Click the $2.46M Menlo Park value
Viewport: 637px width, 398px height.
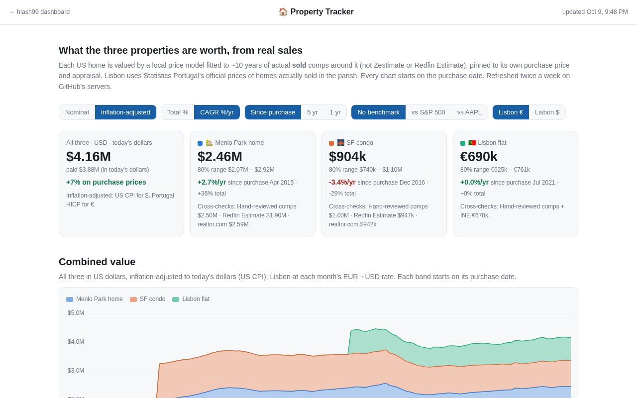pyautogui.click(x=220, y=157)
